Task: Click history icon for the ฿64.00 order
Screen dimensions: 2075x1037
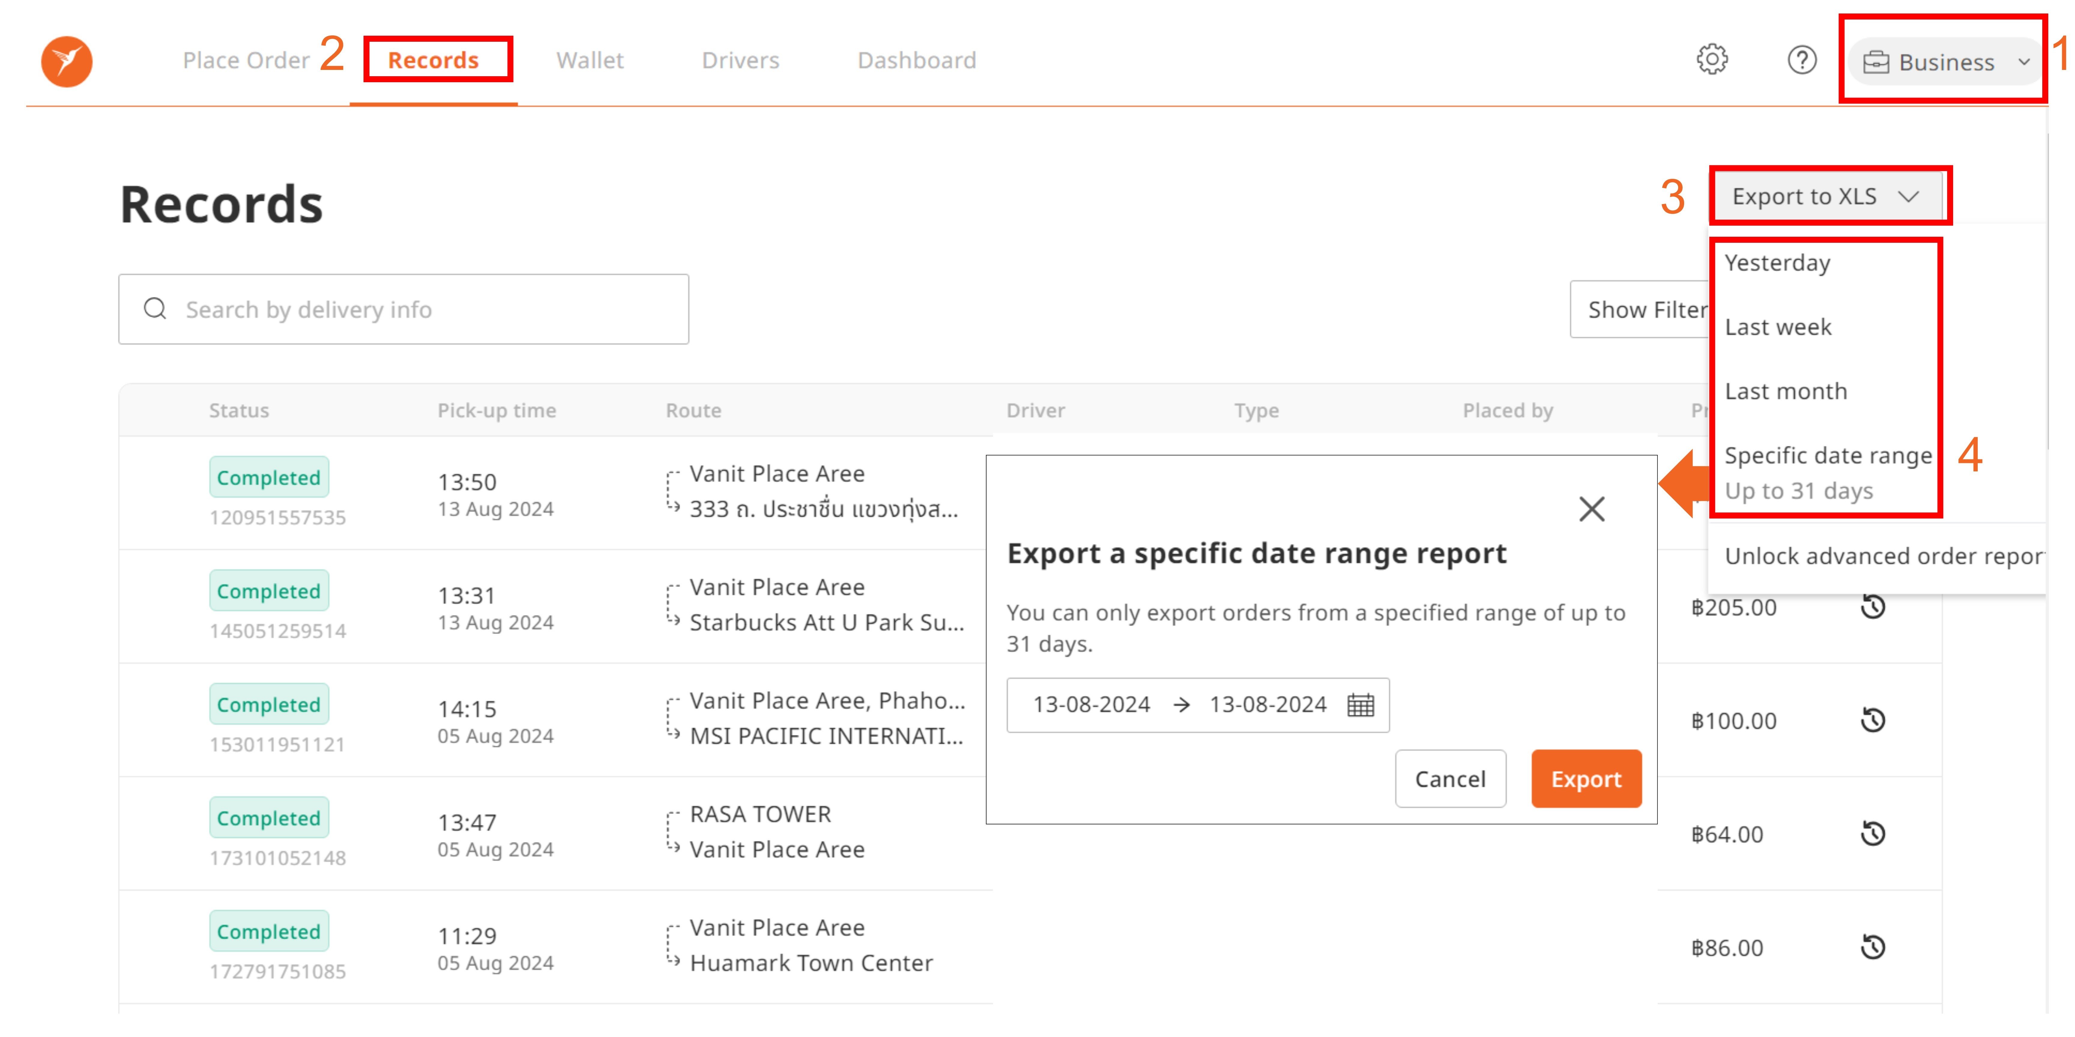Action: pos(1873,833)
